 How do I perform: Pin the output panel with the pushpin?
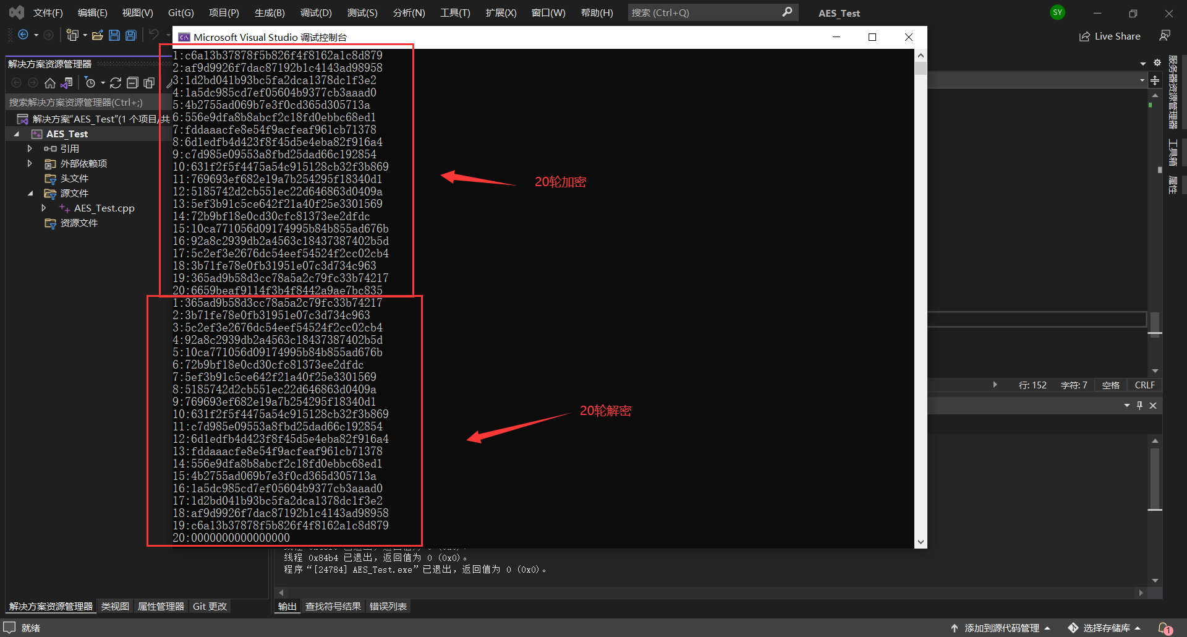(x=1139, y=405)
